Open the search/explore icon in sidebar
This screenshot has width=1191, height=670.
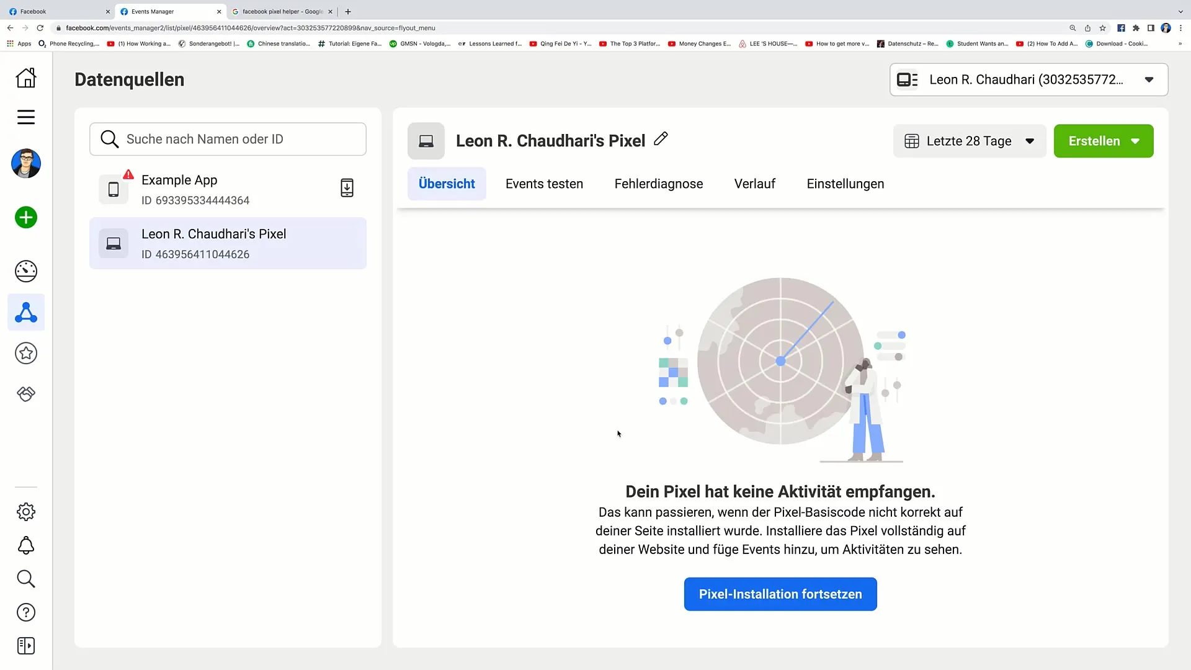[26, 579]
